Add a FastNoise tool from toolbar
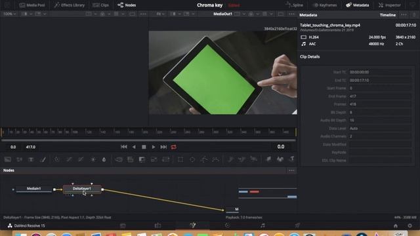 pos(19,159)
